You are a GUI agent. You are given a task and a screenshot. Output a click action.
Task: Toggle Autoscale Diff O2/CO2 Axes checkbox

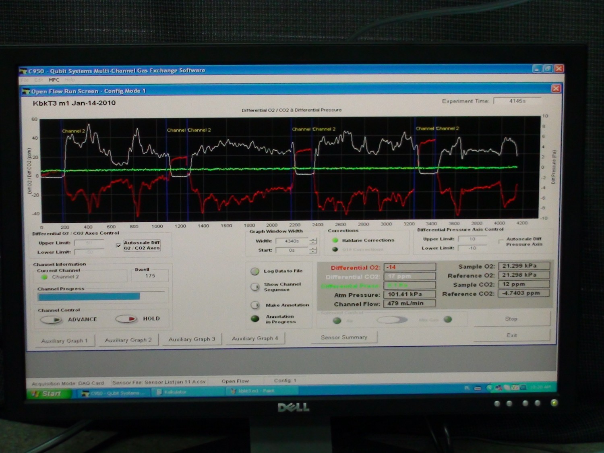118,245
